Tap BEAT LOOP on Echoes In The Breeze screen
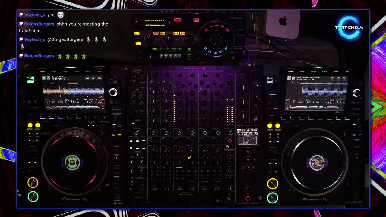The height and width of the screenshot is (217, 386). (x=88, y=78)
